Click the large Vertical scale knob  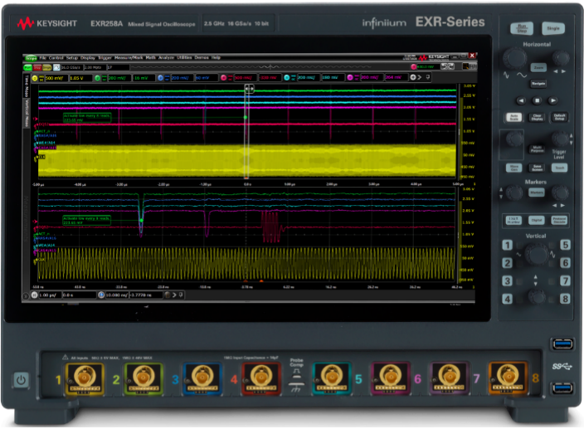537,254
